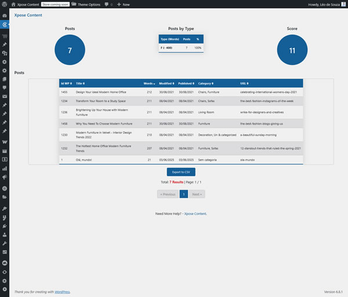Image resolution: width=348 pixels, height=297 pixels.
Task: Open the Appearance paintbrush sidebar icon
Action: [5, 208]
